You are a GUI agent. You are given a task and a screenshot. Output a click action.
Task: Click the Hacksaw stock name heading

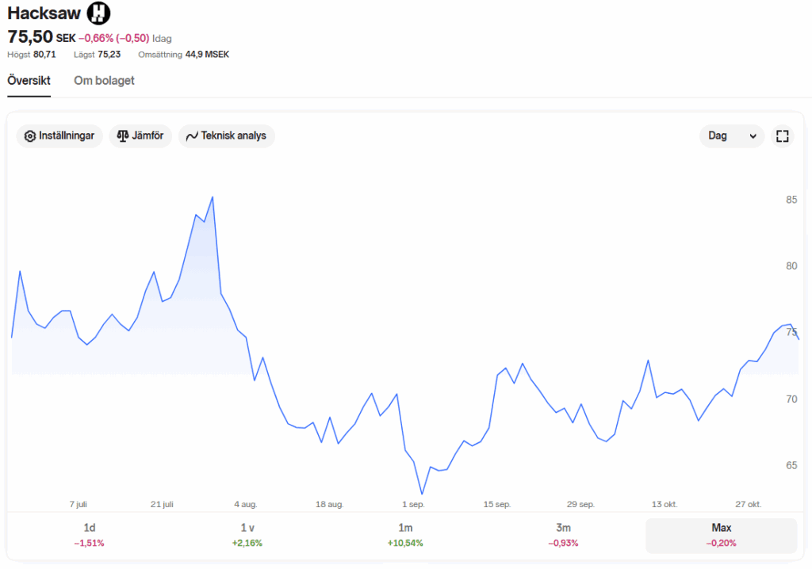point(44,13)
